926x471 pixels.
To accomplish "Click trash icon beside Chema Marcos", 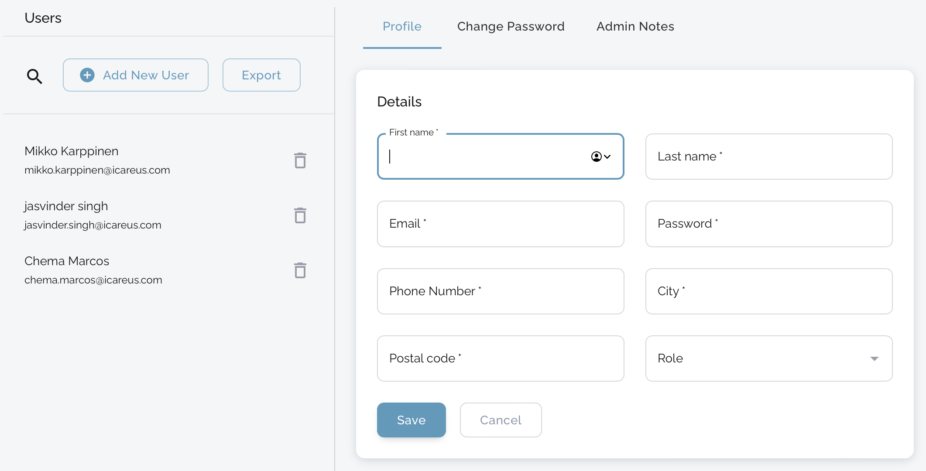I will click(300, 270).
